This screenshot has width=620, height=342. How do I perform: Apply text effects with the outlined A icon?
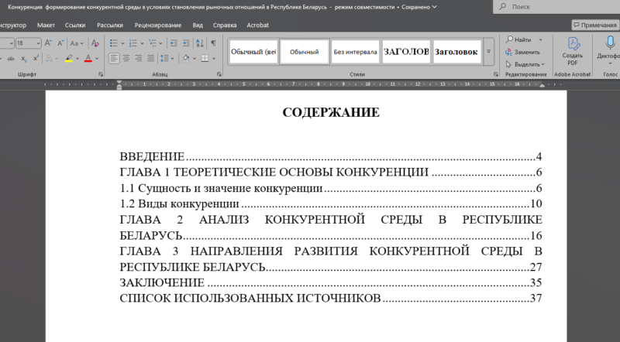49,59
